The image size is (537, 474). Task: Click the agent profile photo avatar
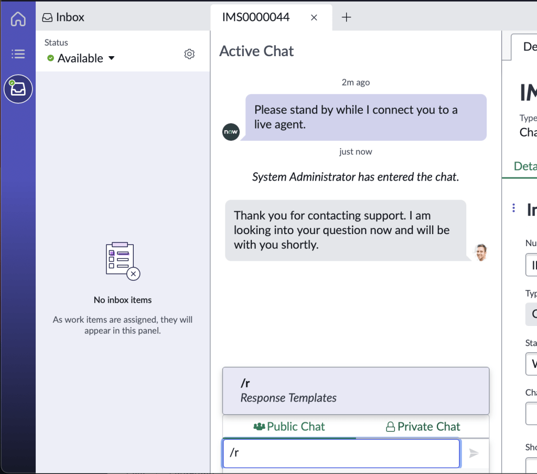coord(480,252)
